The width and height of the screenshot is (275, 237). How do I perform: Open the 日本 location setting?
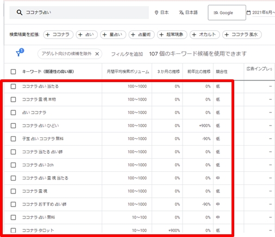(x=161, y=13)
